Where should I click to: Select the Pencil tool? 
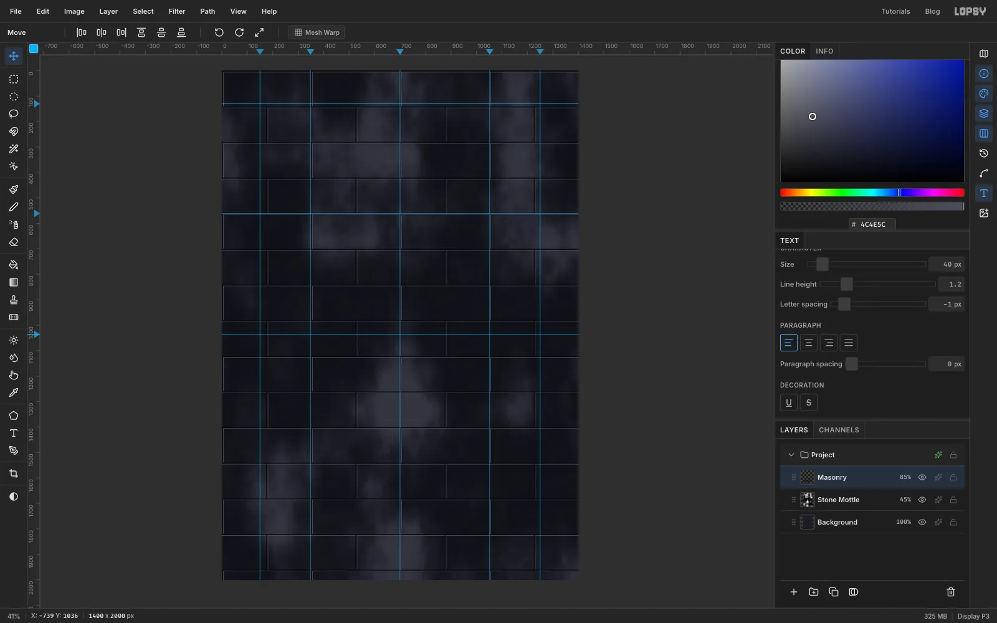14,207
